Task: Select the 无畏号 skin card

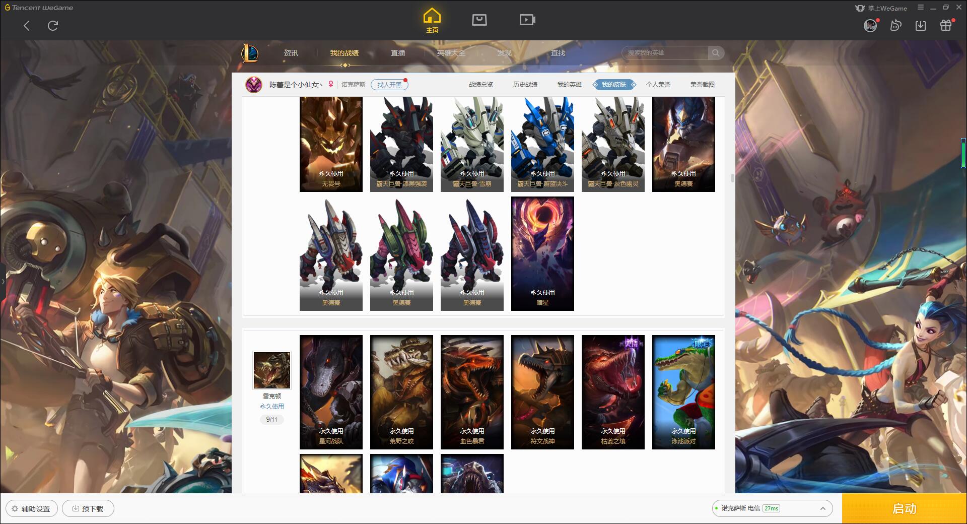Action: coord(331,144)
